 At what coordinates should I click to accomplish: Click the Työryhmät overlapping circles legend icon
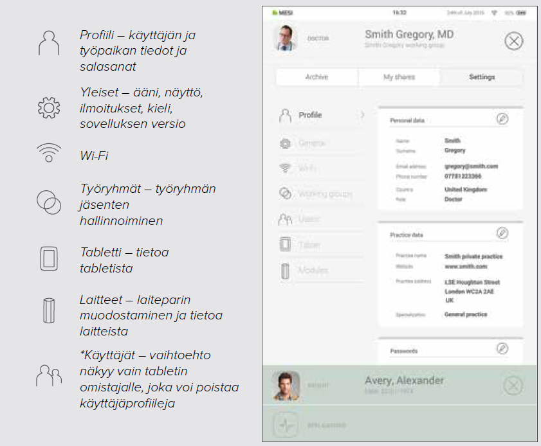pyautogui.click(x=49, y=202)
